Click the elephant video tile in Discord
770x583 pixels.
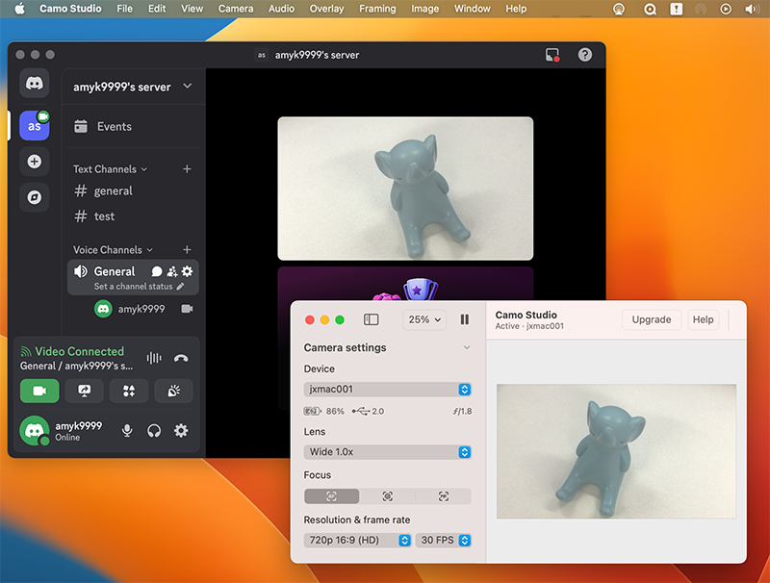[x=405, y=189]
